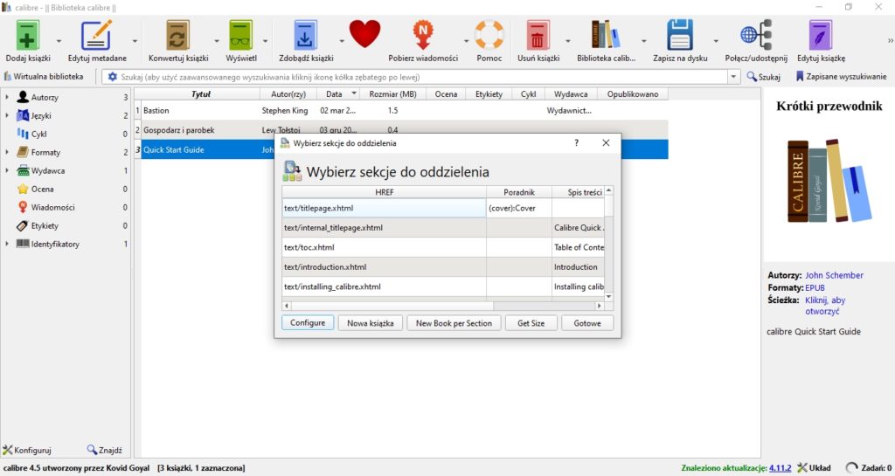This screenshot has width=895, height=476.
Task: Click the search input field
Action: coord(422,76)
